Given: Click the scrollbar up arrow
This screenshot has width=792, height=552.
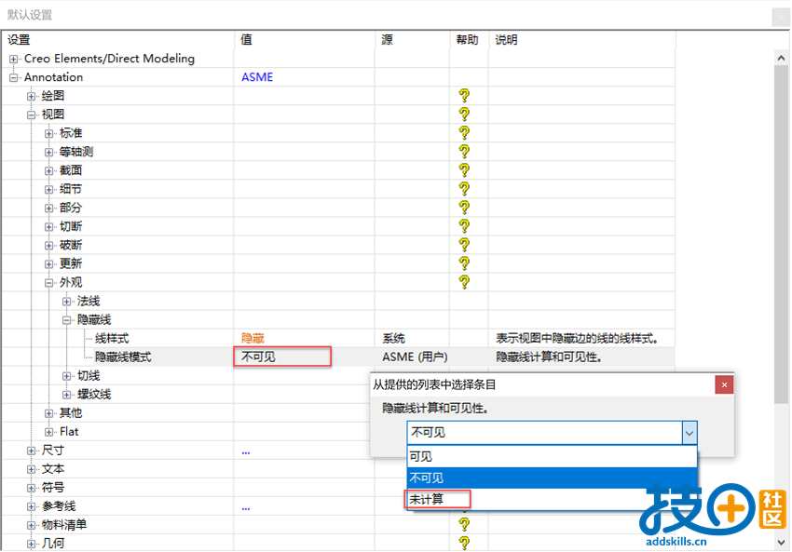Looking at the screenshot, I should click(x=781, y=58).
